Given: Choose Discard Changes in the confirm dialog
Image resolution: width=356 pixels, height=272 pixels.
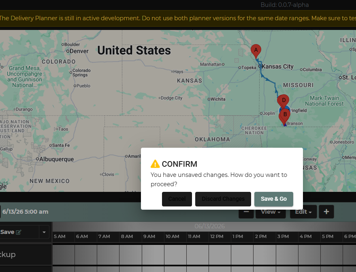Looking at the screenshot, I should click(x=223, y=199).
